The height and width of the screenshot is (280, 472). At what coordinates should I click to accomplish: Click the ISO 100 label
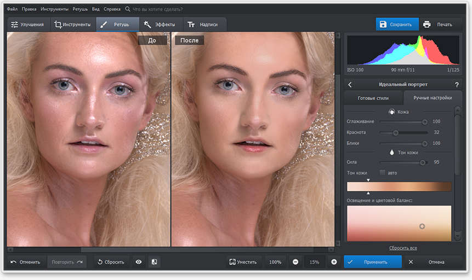point(355,69)
